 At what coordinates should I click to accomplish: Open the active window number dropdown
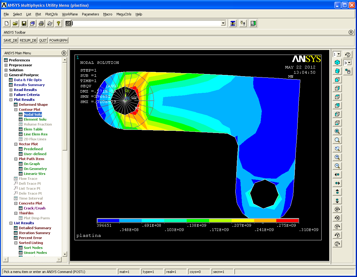coord(339,54)
